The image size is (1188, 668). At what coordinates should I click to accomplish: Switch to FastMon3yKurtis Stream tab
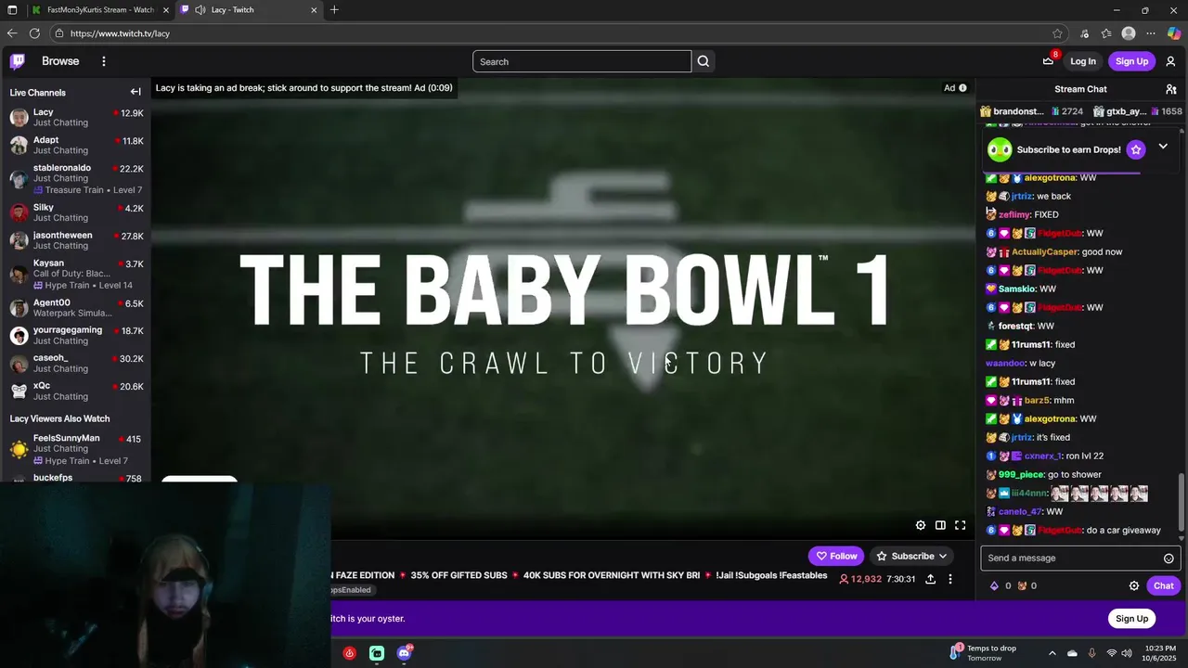(100, 10)
